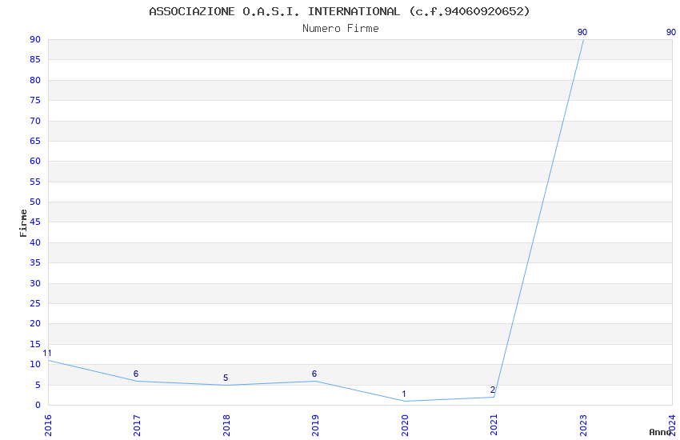The height and width of the screenshot is (440, 680).
Task: Click the y-axis tick label 50
Action: tap(35, 202)
